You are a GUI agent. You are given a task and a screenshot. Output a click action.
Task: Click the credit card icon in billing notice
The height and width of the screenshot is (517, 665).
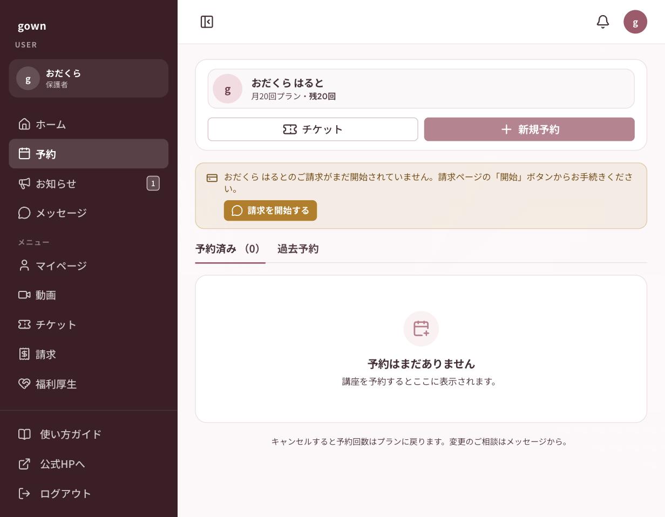[212, 178]
